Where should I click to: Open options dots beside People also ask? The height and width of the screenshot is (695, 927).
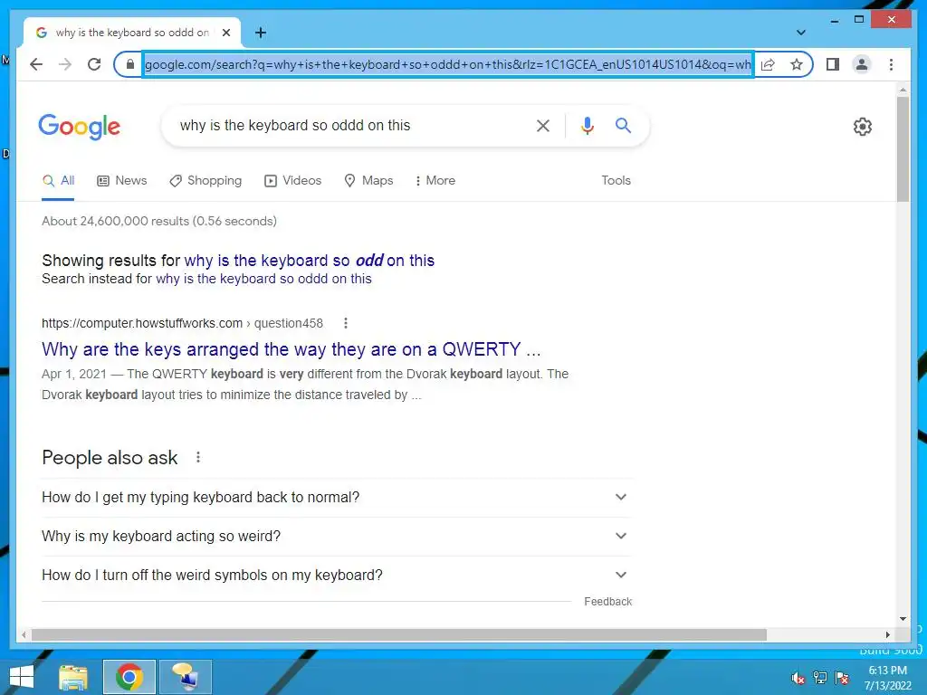[x=198, y=457]
